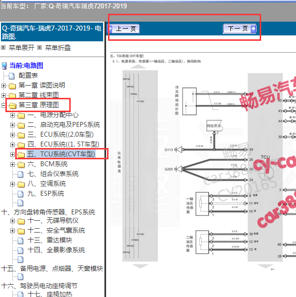Select 一、电源分配中心 item
The image size is (296, 297).
(x=53, y=115)
